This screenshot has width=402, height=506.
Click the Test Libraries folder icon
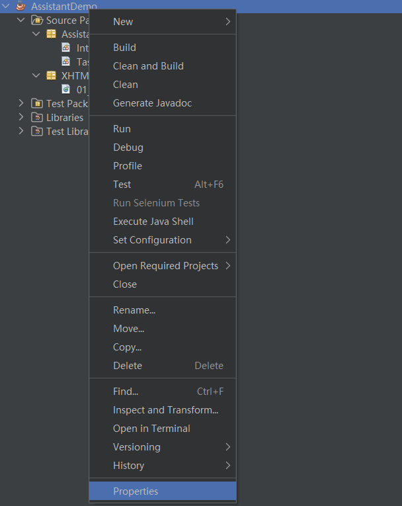36,131
